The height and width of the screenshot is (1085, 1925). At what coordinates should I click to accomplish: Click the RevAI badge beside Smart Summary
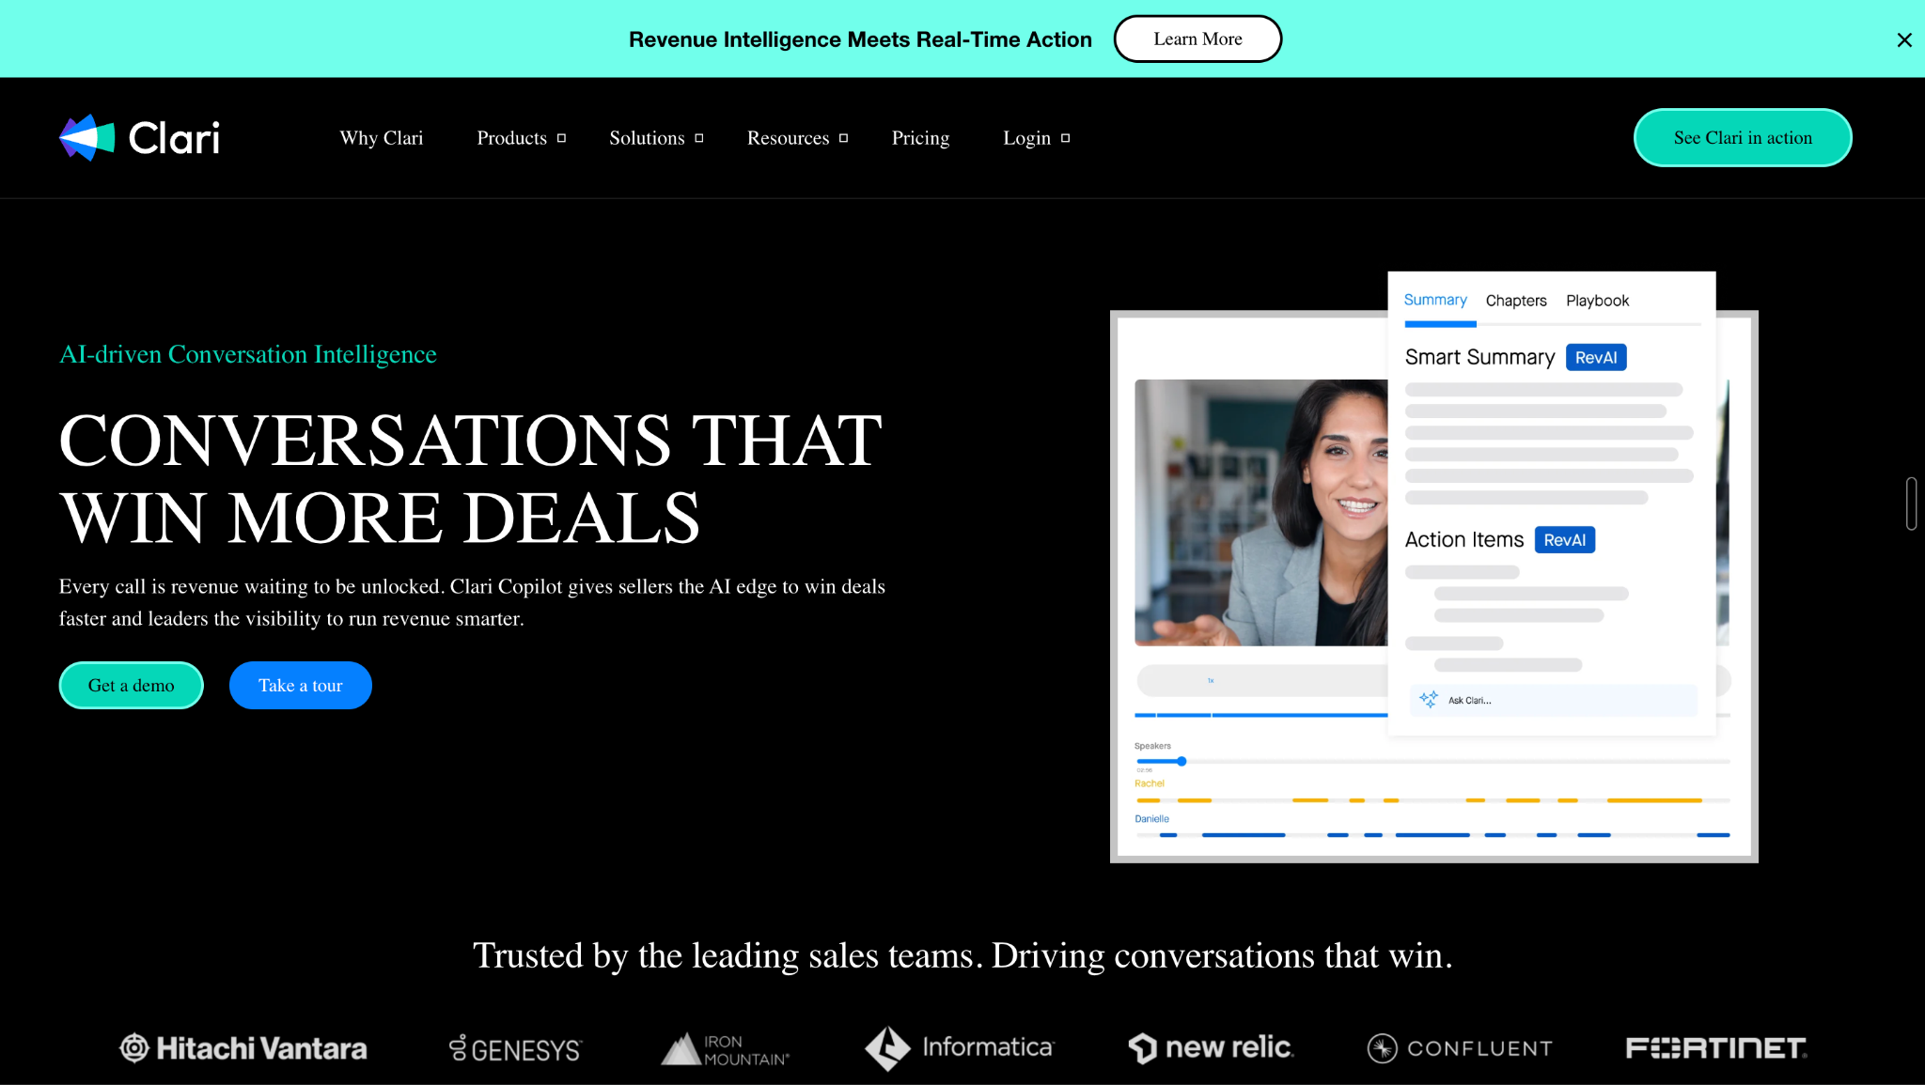[1596, 358]
